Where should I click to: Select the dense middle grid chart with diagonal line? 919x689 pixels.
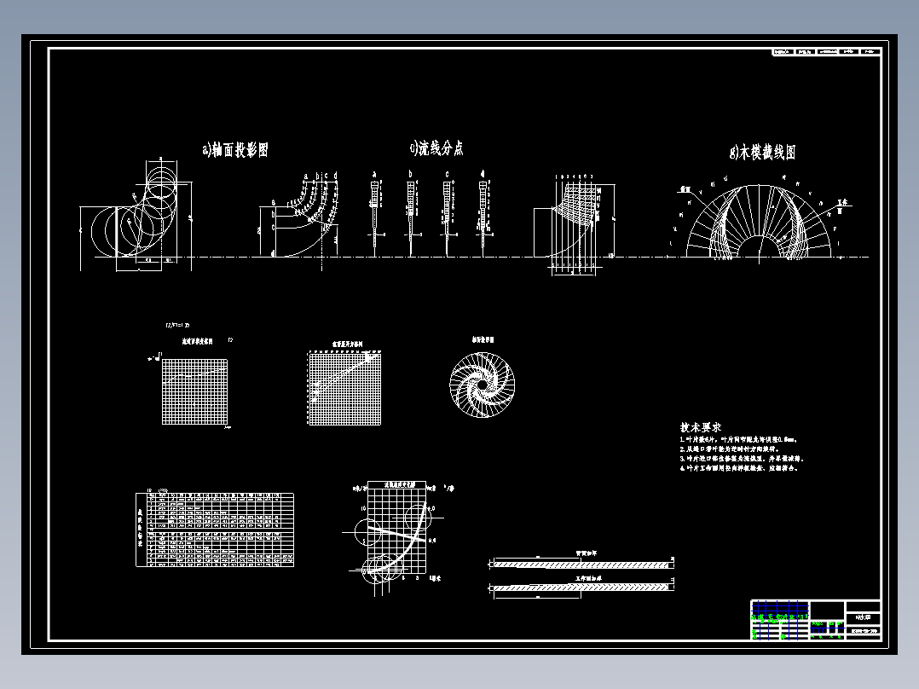pyautogui.click(x=344, y=388)
